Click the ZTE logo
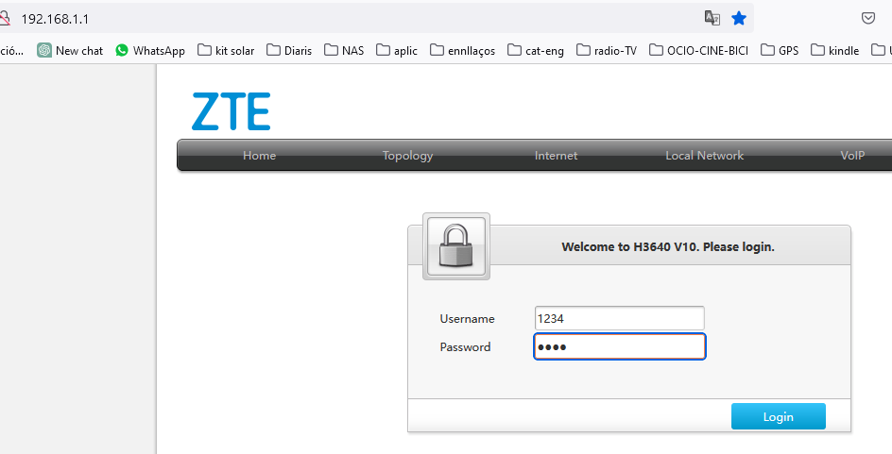The width and height of the screenshot is (892, 454). tap(231, 111)
